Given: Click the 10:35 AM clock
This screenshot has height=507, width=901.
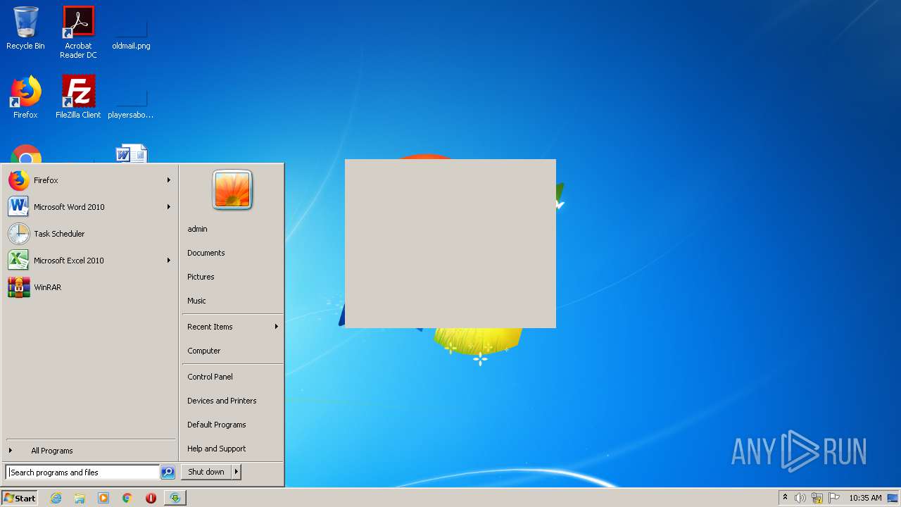Looking at the screenshot, I should pyautogui.click(x=865, y=498).
